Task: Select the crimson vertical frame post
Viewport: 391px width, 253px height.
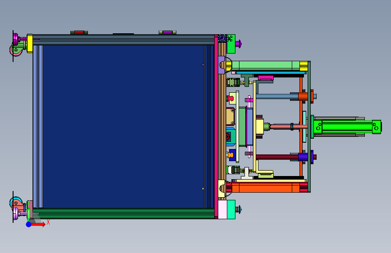Action: coord(216,127)
